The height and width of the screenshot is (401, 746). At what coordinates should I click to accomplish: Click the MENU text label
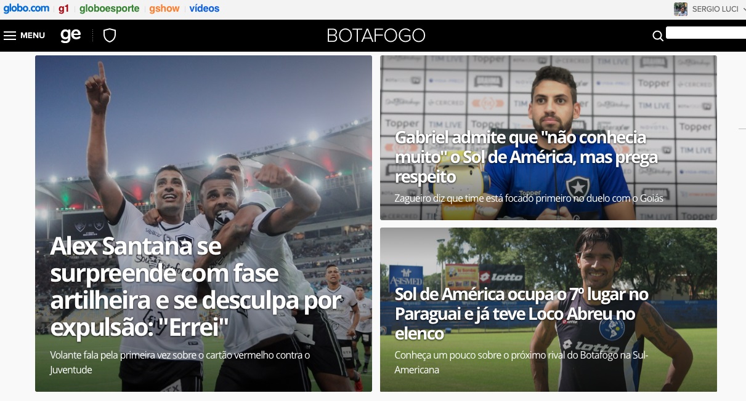pyautogui.click(x=33, y=36)
